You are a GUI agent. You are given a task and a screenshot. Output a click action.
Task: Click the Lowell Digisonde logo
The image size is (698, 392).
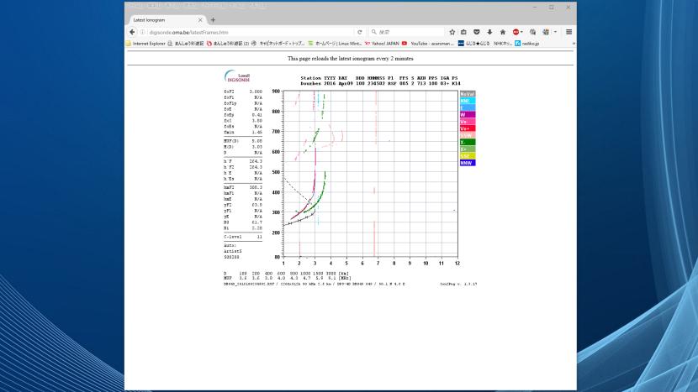tap(238, 76)
